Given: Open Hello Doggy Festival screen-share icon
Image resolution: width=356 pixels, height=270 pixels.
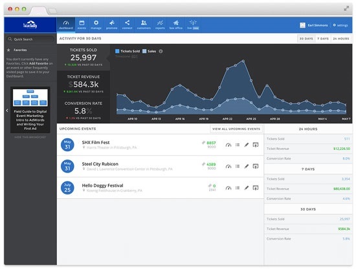Looking at the screenshot, I should click(x=256, y=188).
